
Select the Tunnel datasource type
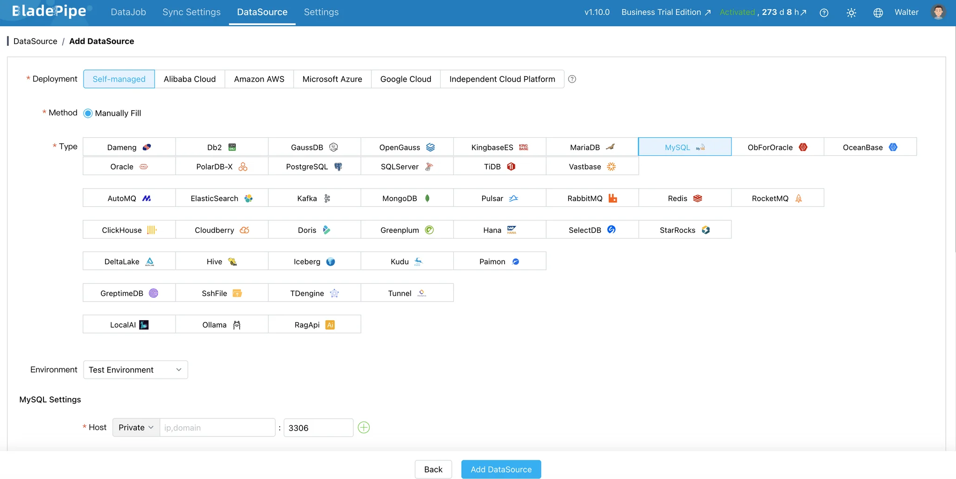click(407, 293)
